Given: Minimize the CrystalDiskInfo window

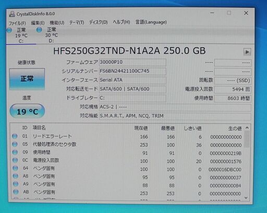Looking at the screenshot, I should (212, 13).
